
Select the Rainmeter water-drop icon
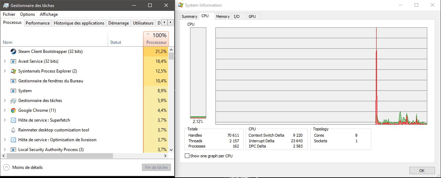click(x=13, y=130)
